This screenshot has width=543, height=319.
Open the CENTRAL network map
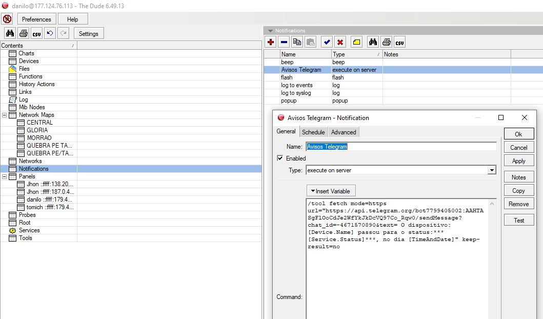(x=40, y=123)
